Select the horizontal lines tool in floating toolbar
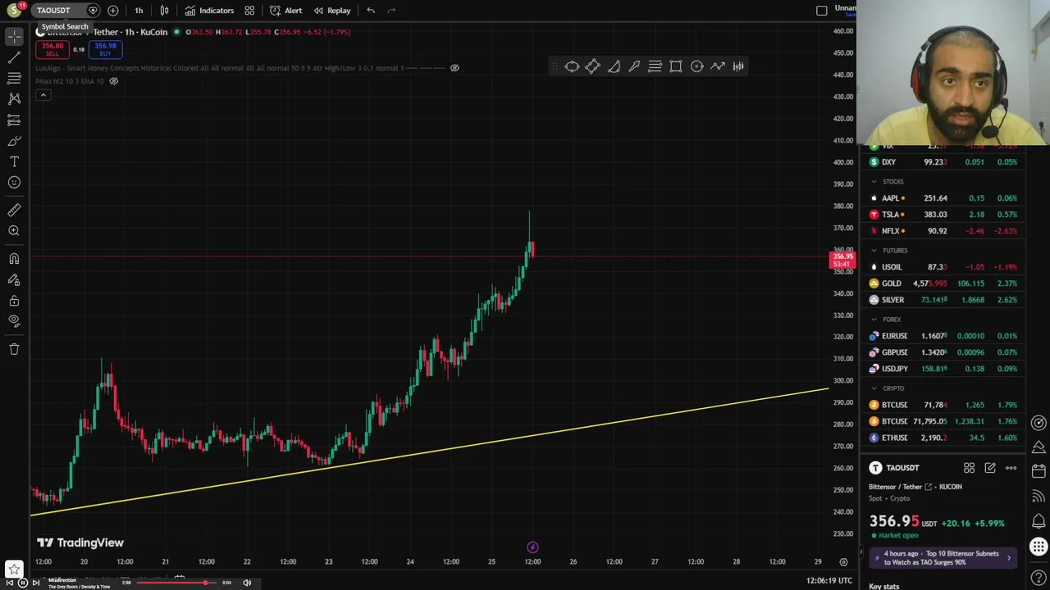The image size is (1050, 590). [x=655, y=66]
